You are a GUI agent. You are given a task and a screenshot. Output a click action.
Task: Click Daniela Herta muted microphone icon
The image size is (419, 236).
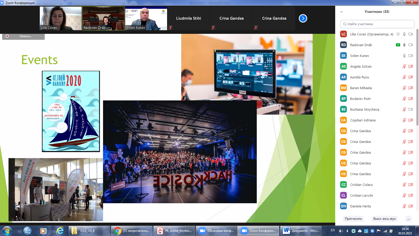(x=404, y=206)
